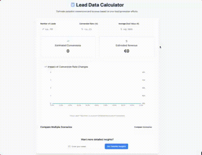
Task: Click the Estimated Conversions value card
Action: [68, 47]
